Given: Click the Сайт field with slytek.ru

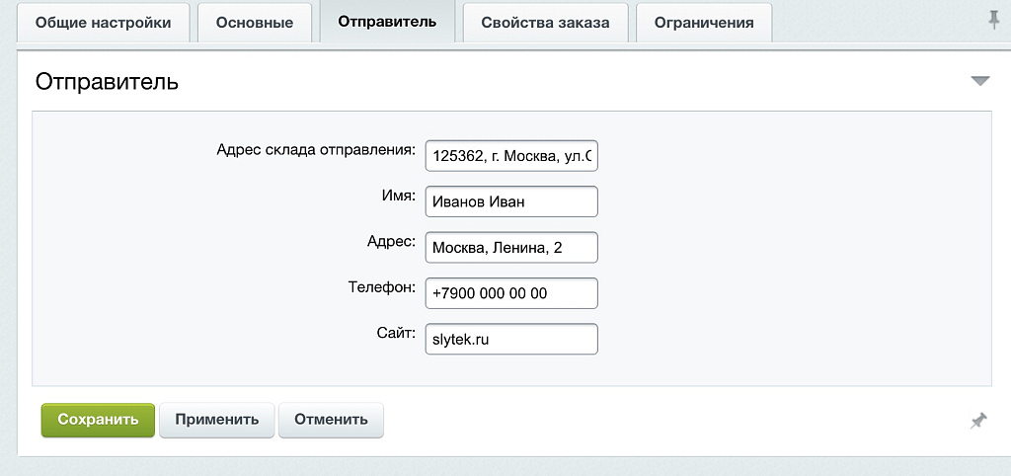Looking at the screenshot, I should point(511,340).
